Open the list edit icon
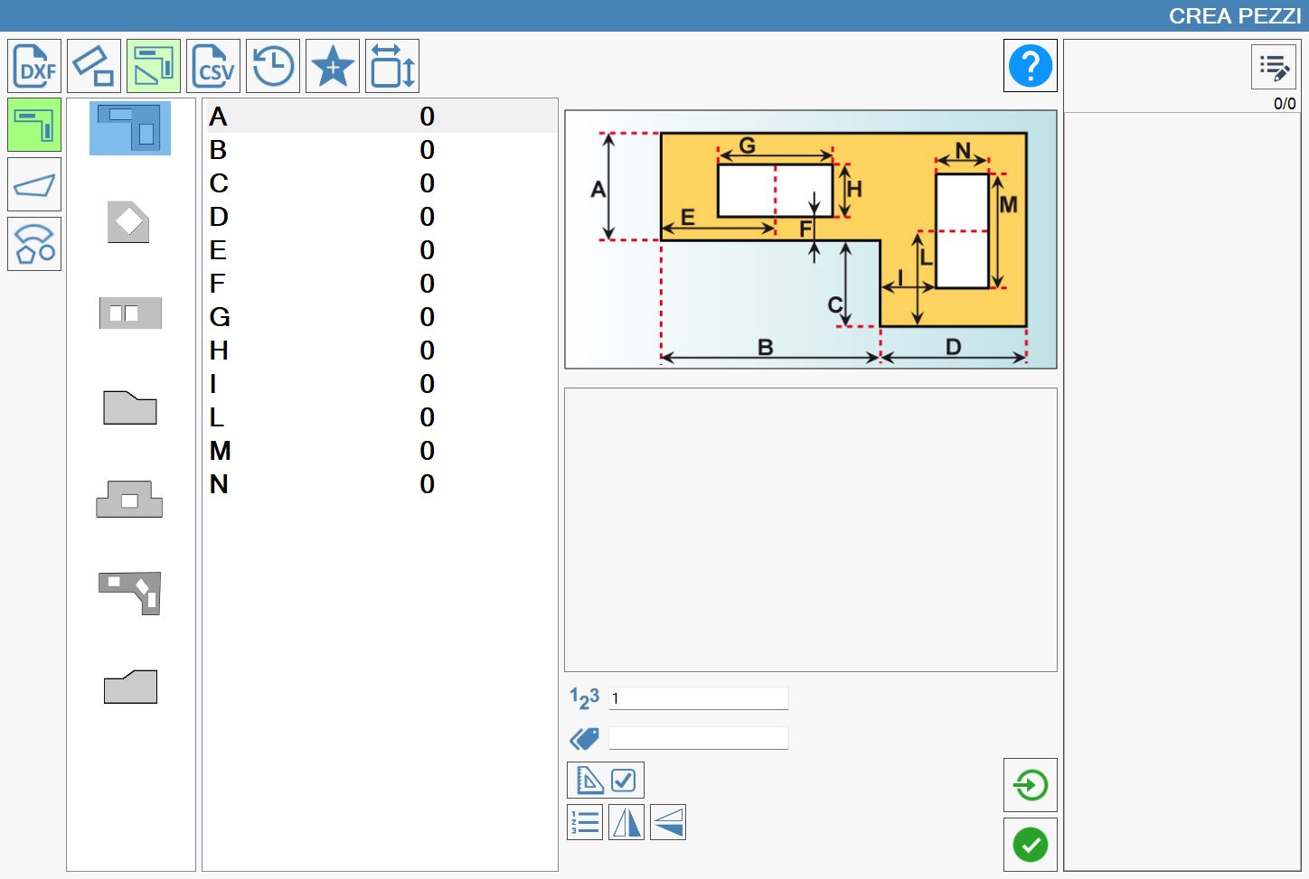Viewport: 1309px width, 879px height. pos(1274,67)
